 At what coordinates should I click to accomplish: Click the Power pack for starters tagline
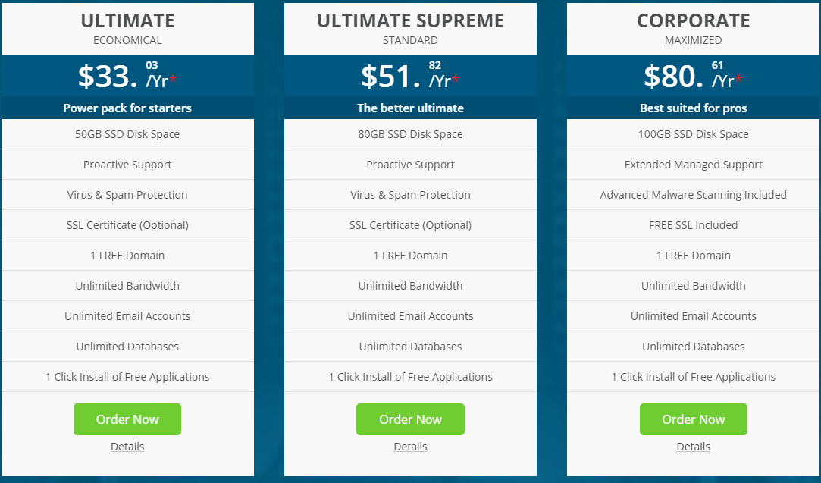pos(127,108)
